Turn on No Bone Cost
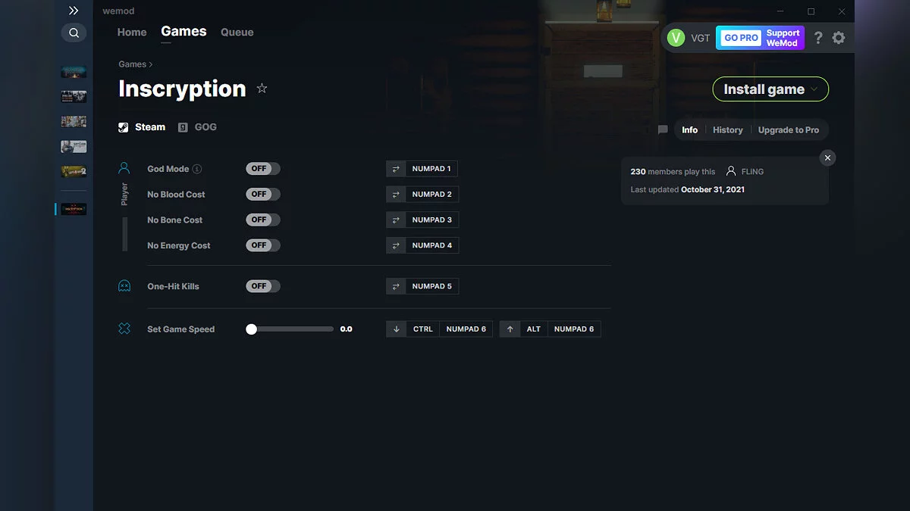Viewport: 910px width, 511px height. (x=262, y=220)
